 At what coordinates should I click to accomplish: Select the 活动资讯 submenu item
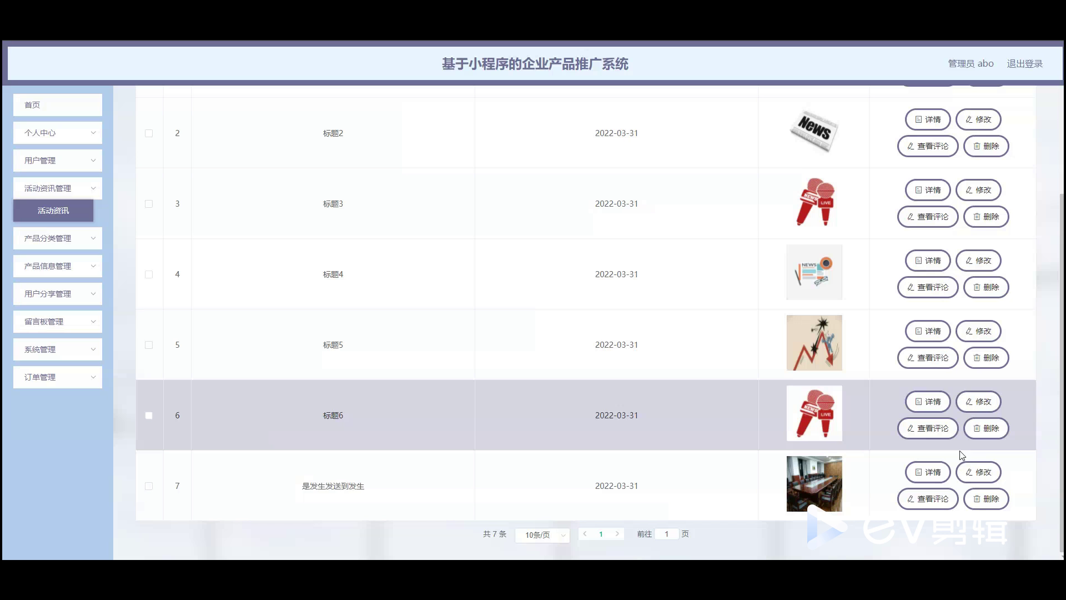pyautogui.click(x=53, y=211)
